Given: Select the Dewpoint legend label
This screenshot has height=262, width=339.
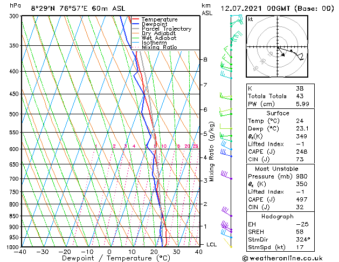Looking at the screenshot, I should pyautogui.click(x=154, y=24).
